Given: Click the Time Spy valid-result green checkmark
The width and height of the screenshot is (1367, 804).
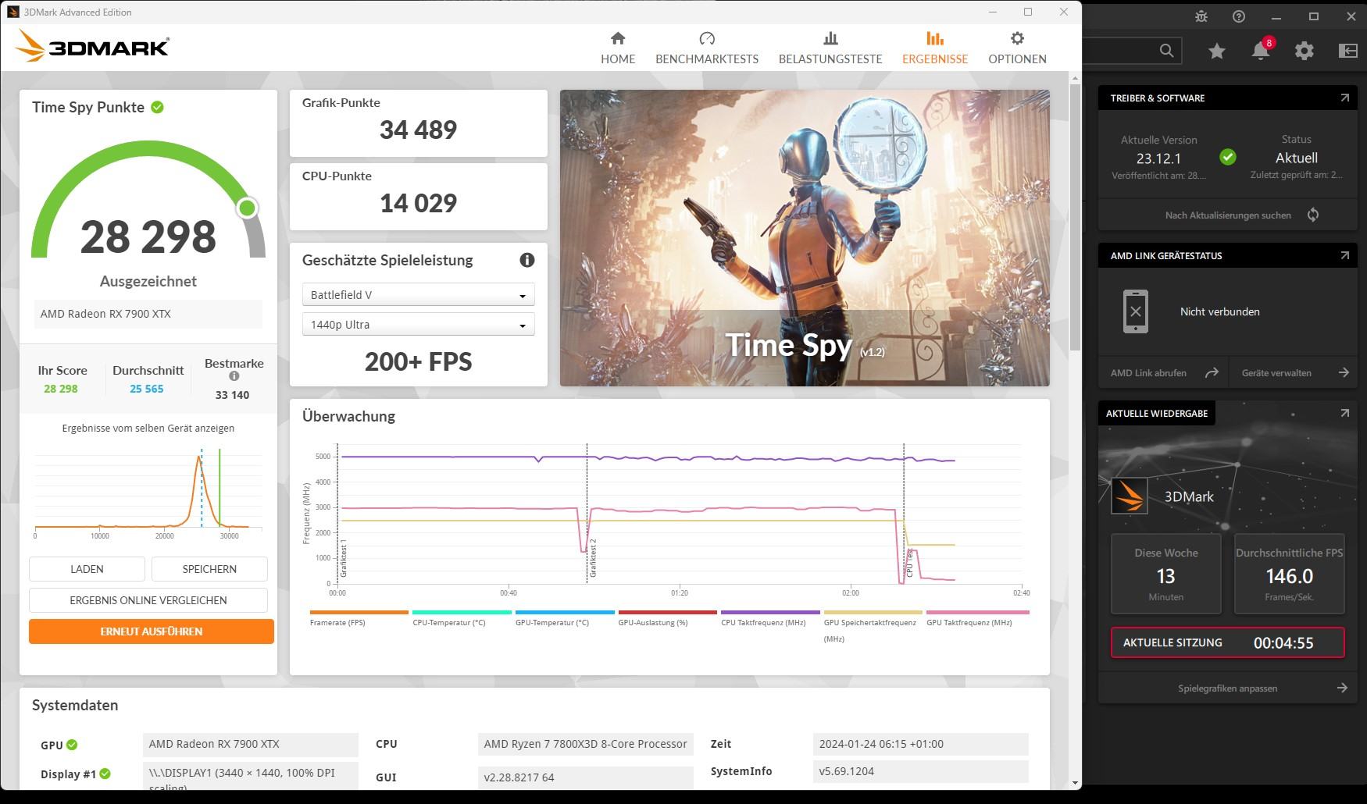Looking at the screenshot, I should click(157, 107).
